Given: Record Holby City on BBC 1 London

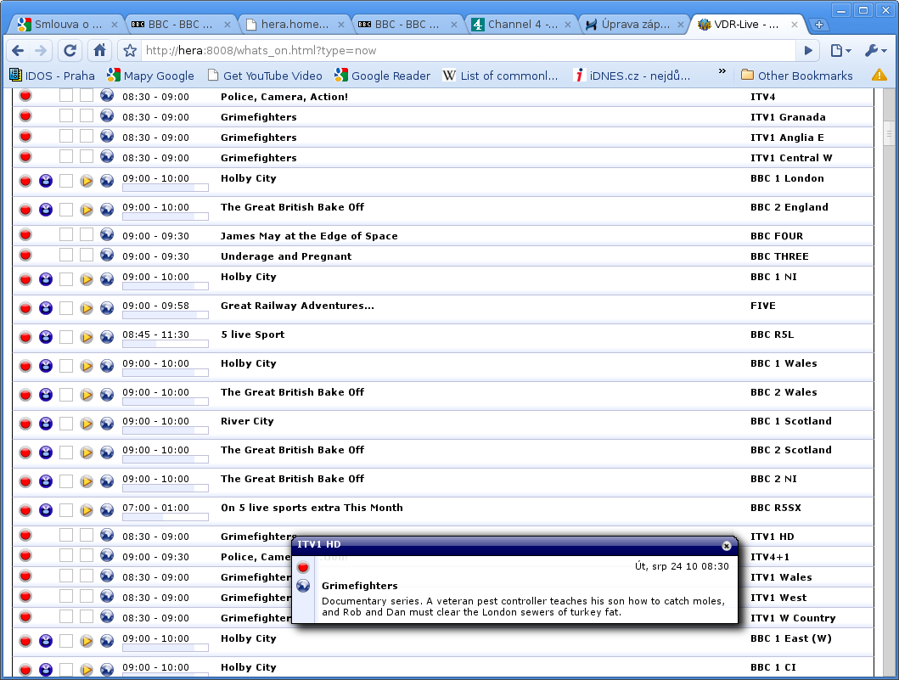Looking at the screenshot, I should [25, 181].
